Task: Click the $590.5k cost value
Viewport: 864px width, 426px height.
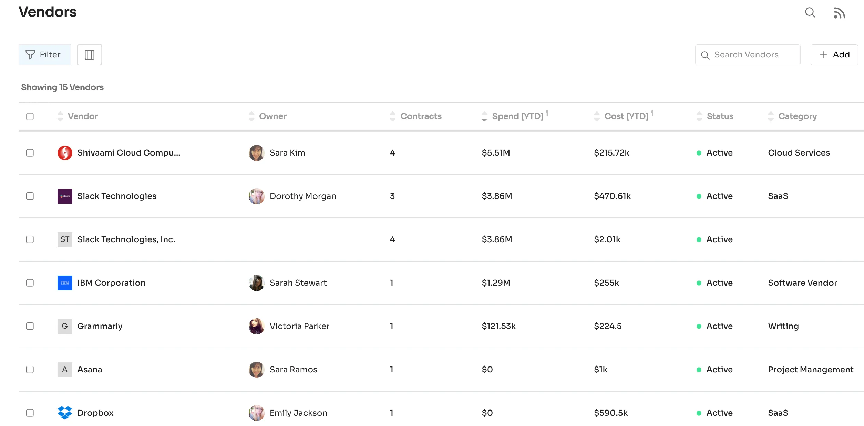Action: (611, 413)
